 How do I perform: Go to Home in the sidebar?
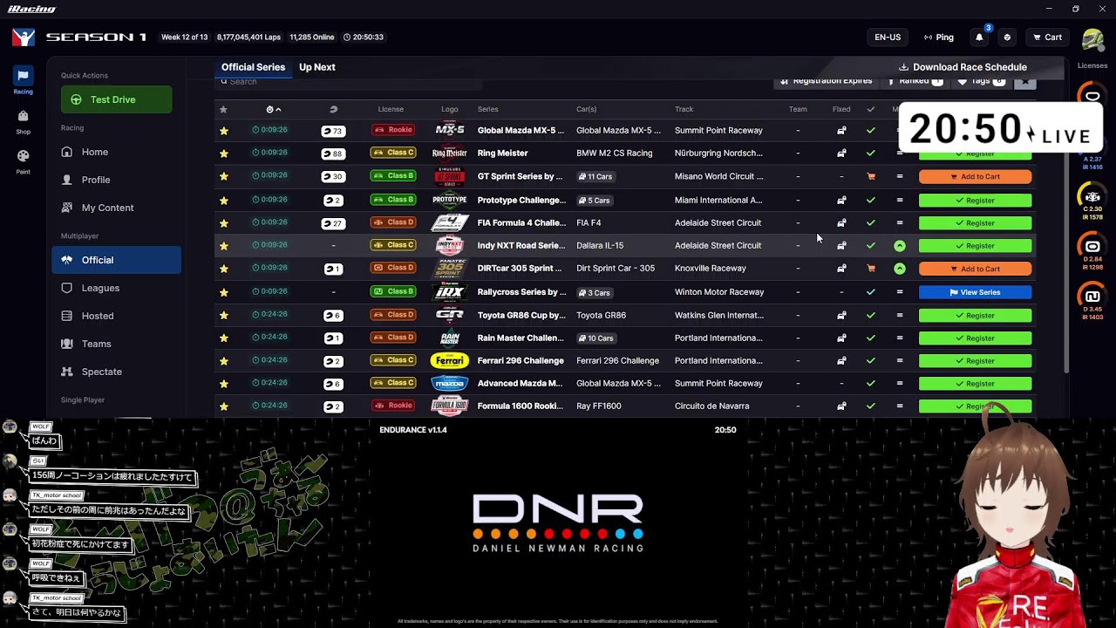pyautogui.click(x=95, y=152)
